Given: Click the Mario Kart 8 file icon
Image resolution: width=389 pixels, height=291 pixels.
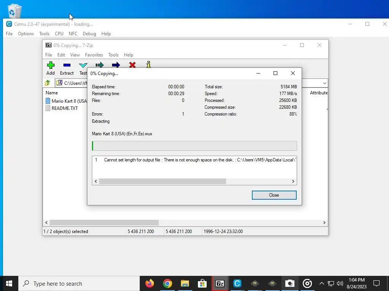Looking at the screenshot, I should pyautogui.click(x=48, y=101).
